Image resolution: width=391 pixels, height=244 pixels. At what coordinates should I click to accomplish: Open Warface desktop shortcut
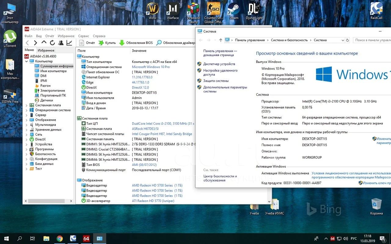pyautogui.click(x=173, y=11)
